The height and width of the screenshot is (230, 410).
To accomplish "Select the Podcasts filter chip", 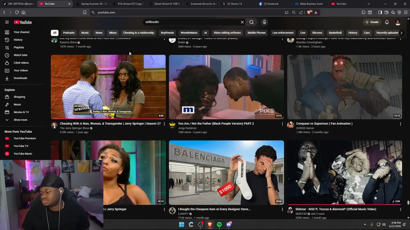I will [69, 33].
